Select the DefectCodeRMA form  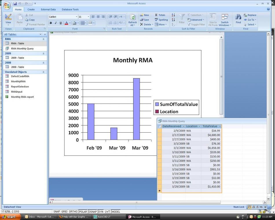click(25, 76)
